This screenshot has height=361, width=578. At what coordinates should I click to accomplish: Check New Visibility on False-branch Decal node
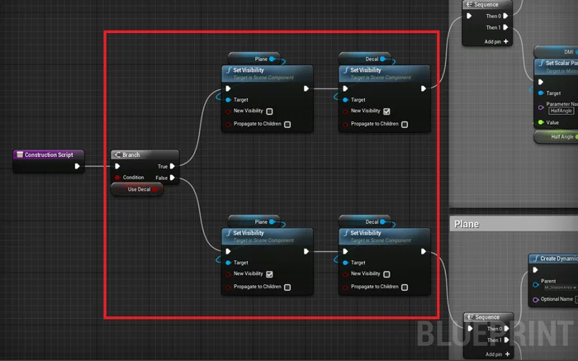386,274
